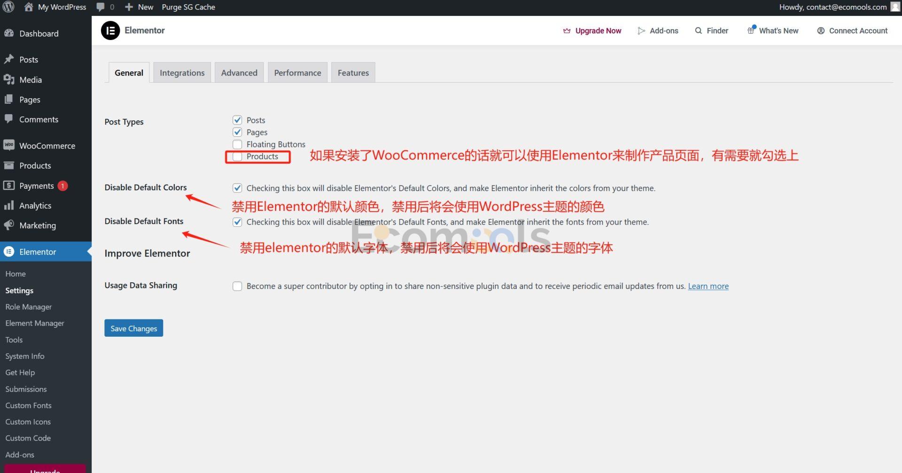Click the WooCommerce logo icon in sidebar
The width and height of the screenshot is (902, 473).
9,145
